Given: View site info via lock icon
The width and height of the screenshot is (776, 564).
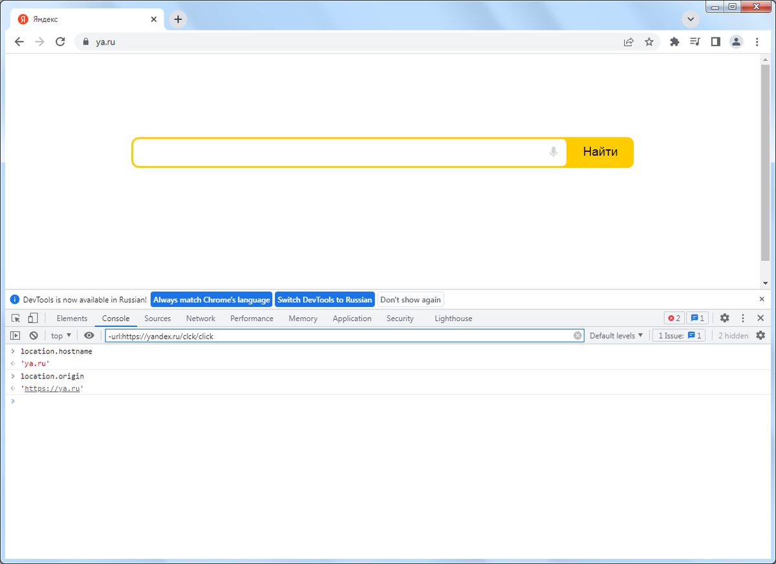Looking at the screenshot, I should coord(85,41).
